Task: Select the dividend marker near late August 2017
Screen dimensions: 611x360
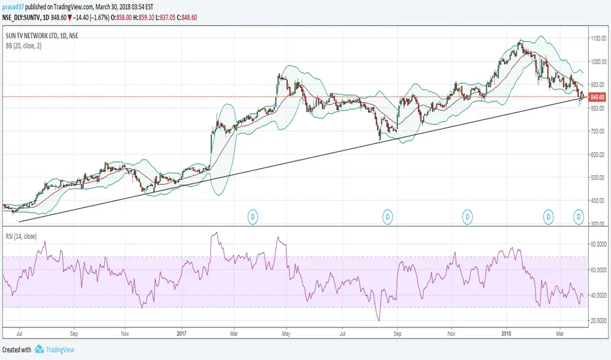Action: pos(387,217)
